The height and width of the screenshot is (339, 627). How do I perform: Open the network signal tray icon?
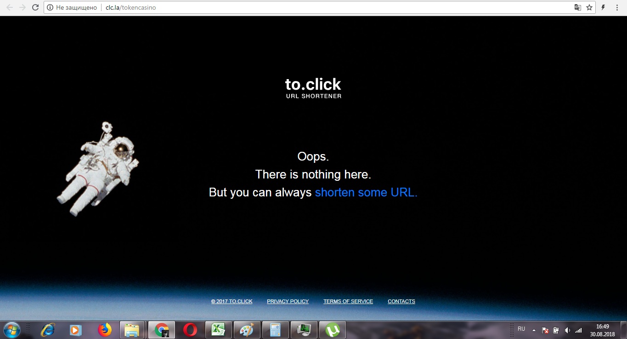tap(578, 330)
